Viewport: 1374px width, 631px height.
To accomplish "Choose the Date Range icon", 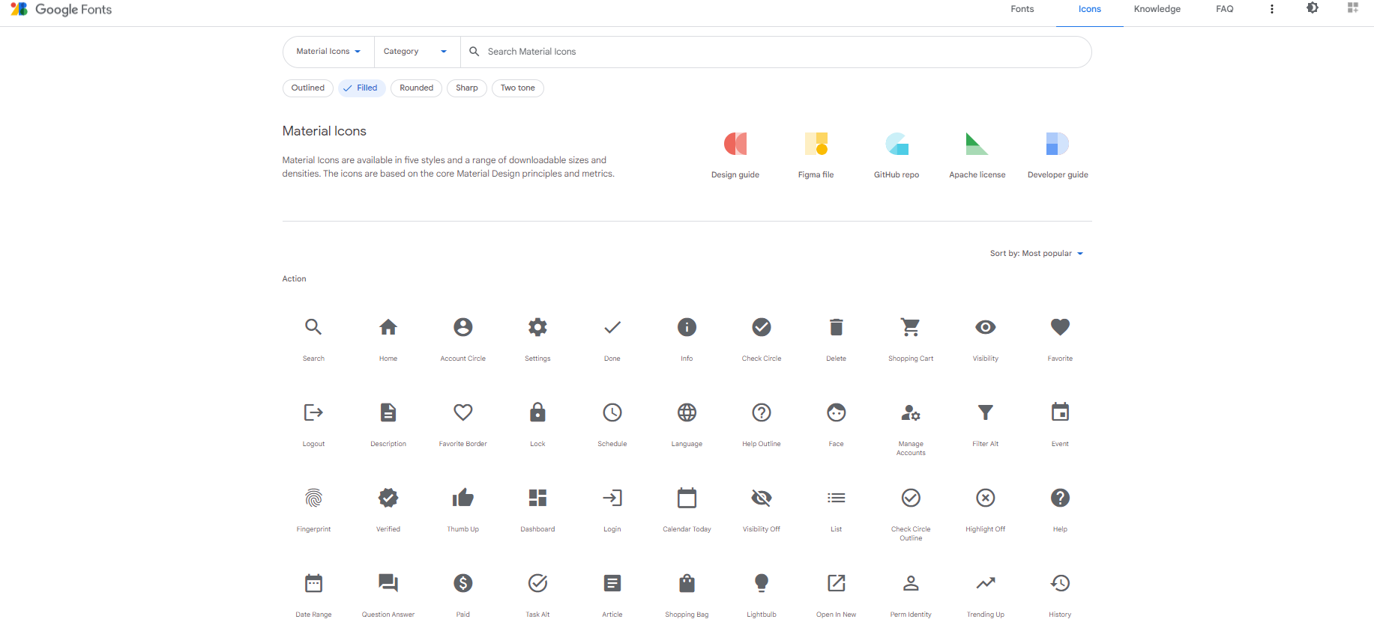I will click(313, 583).
